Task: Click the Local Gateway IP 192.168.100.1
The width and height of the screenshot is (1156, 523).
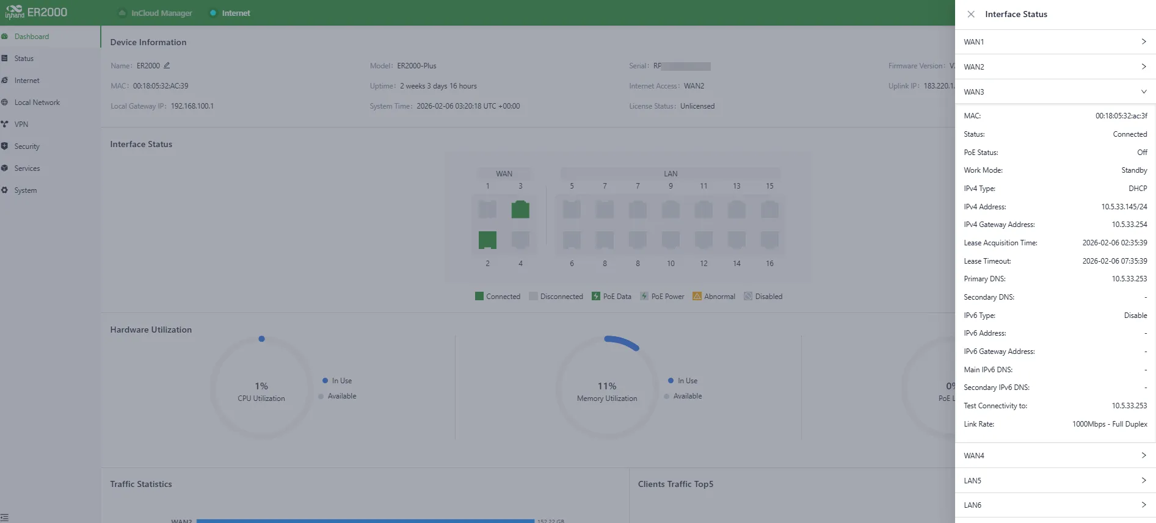Action: pos(192,106)
